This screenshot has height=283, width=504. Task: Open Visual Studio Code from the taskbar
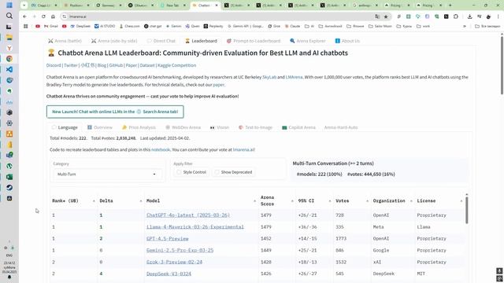tap(9, 69)
